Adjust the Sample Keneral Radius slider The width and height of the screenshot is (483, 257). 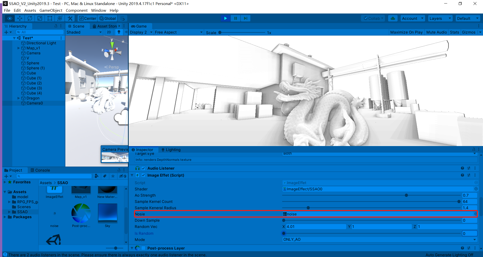(x=371, y=208)
